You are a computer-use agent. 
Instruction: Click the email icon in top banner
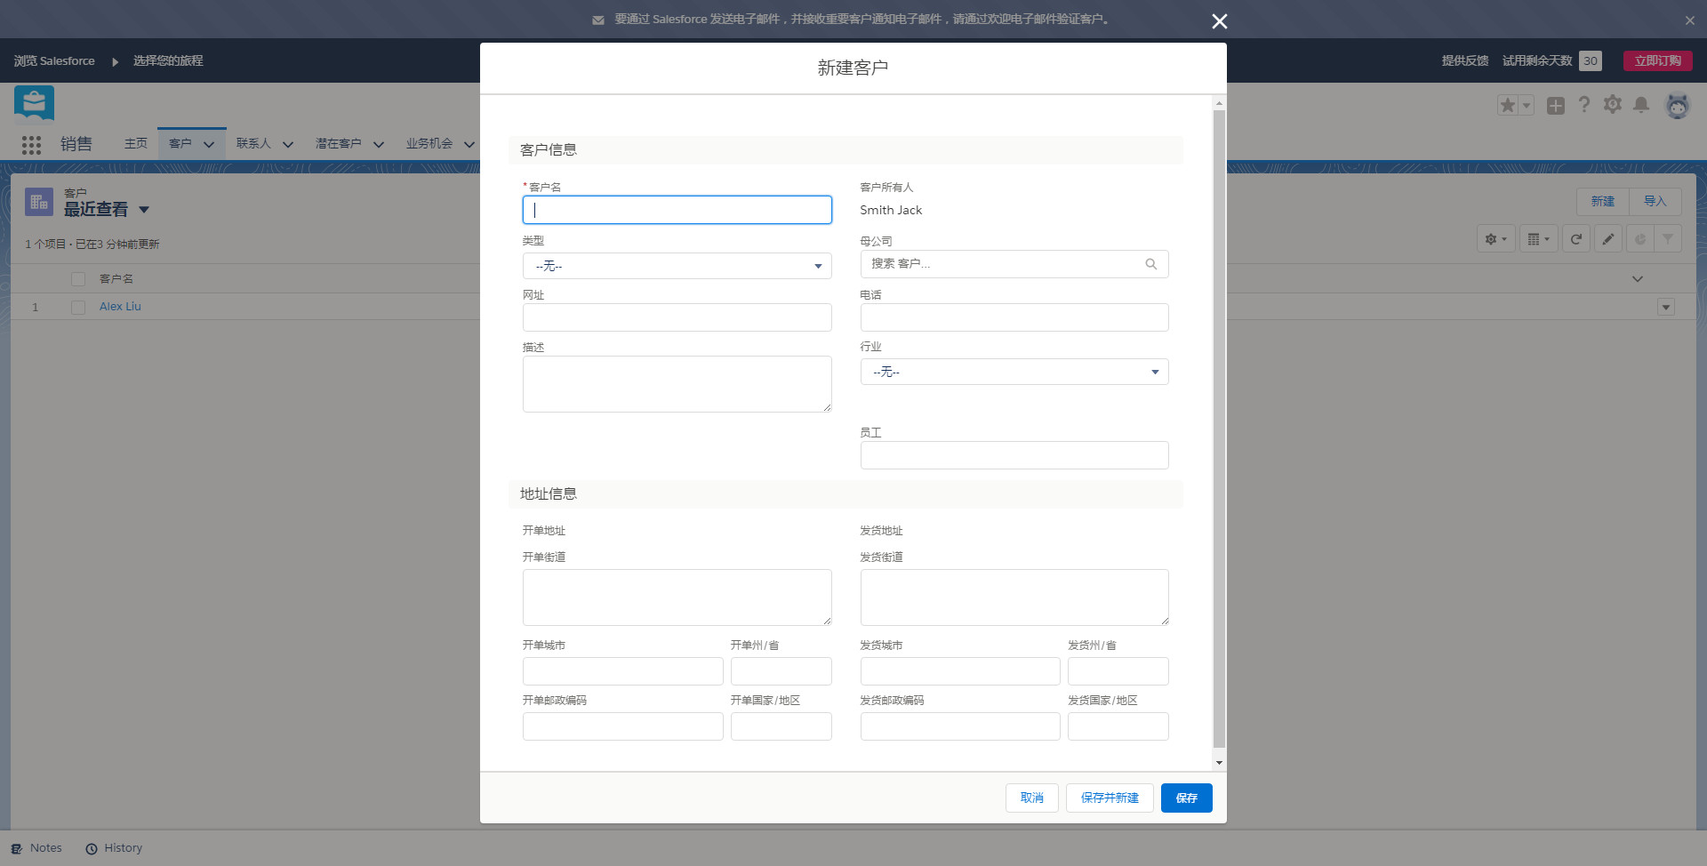pos(598,20)
